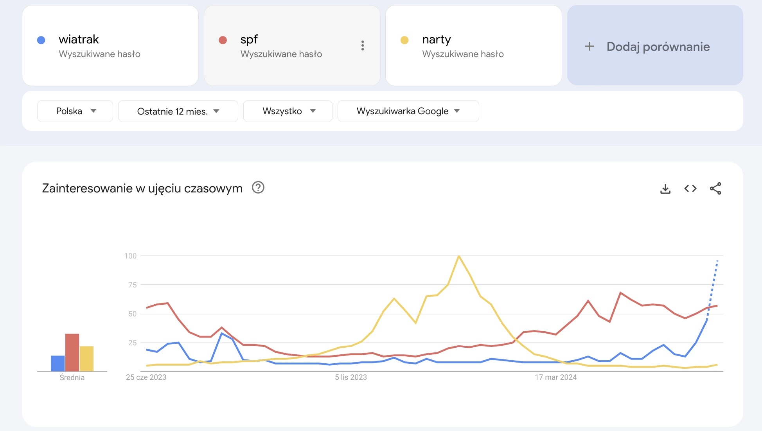Click the blue dot next to wiatrak
Screen dimensions: 762x431
pos(41,40)
